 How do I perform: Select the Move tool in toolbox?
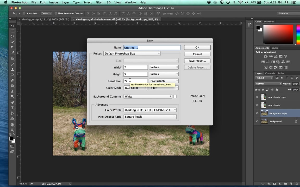coord(12,25)
